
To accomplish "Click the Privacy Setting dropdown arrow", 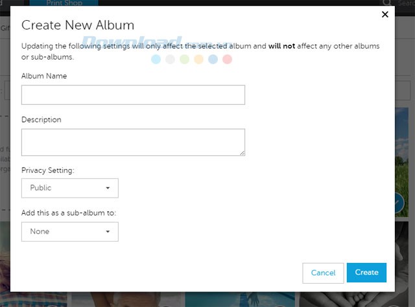I will [108, 188].
